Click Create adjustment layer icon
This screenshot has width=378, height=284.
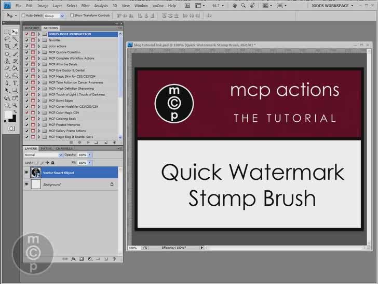point(90,259)
